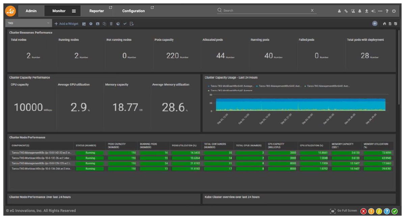Click the checkmark save icon in toolbar
The width and height of the screenshot is (405, 219).
point(125,24)
